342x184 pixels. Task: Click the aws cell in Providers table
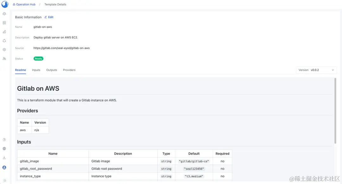(x=24, y=130)
